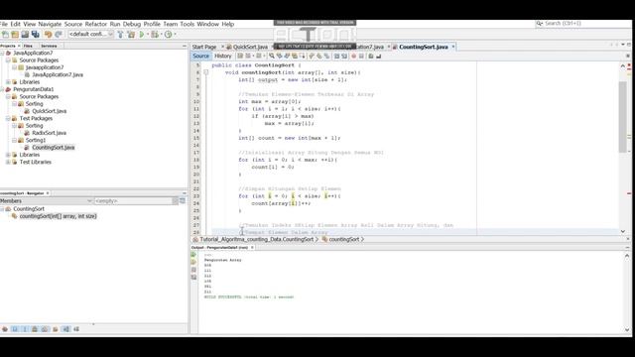Toggle the fifth filter button in Navigator bottom bar
The width and height of the screenshot is (635, 357).
click(45, 329)
